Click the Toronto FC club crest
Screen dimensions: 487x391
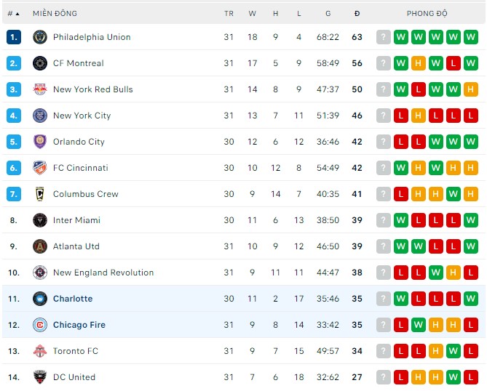click(x=40, y=351)
